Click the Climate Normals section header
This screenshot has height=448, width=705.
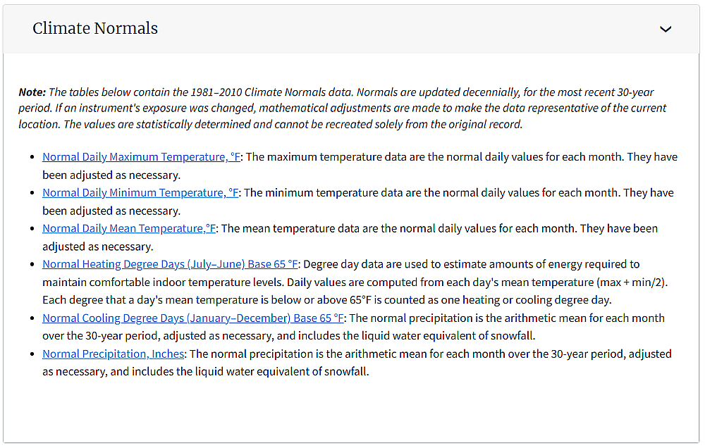[x=94, y=29]
